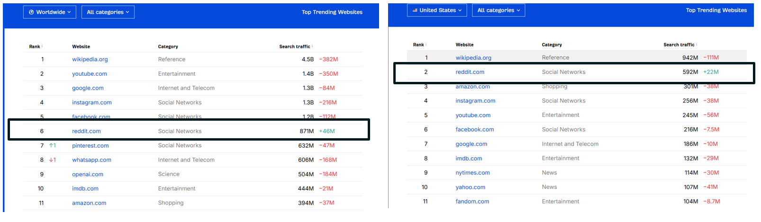The width and height of the screenshot is (761, 222).
Task: Click Website column header in Worldwide table
Action: (81, 46)
